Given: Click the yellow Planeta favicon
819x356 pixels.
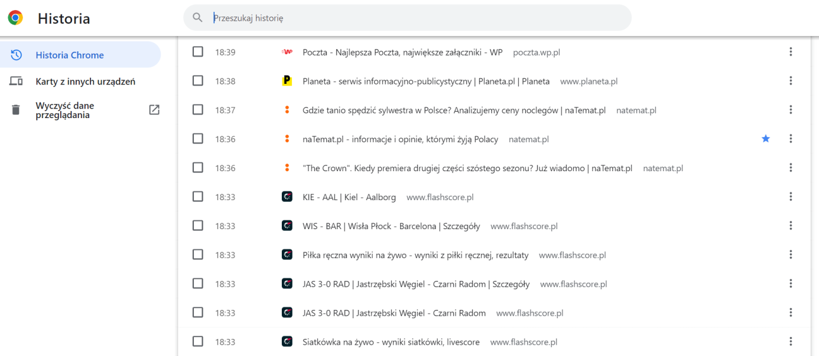Looking at the screenshot, I should 287,81.
